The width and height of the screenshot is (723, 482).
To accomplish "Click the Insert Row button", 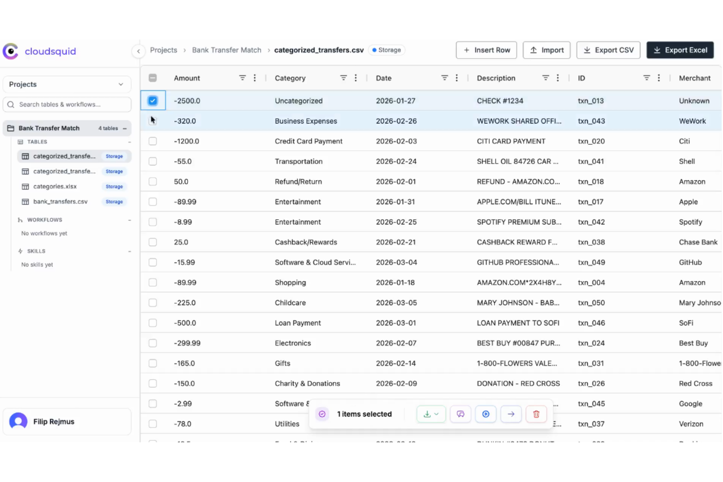I will point(486,50).
